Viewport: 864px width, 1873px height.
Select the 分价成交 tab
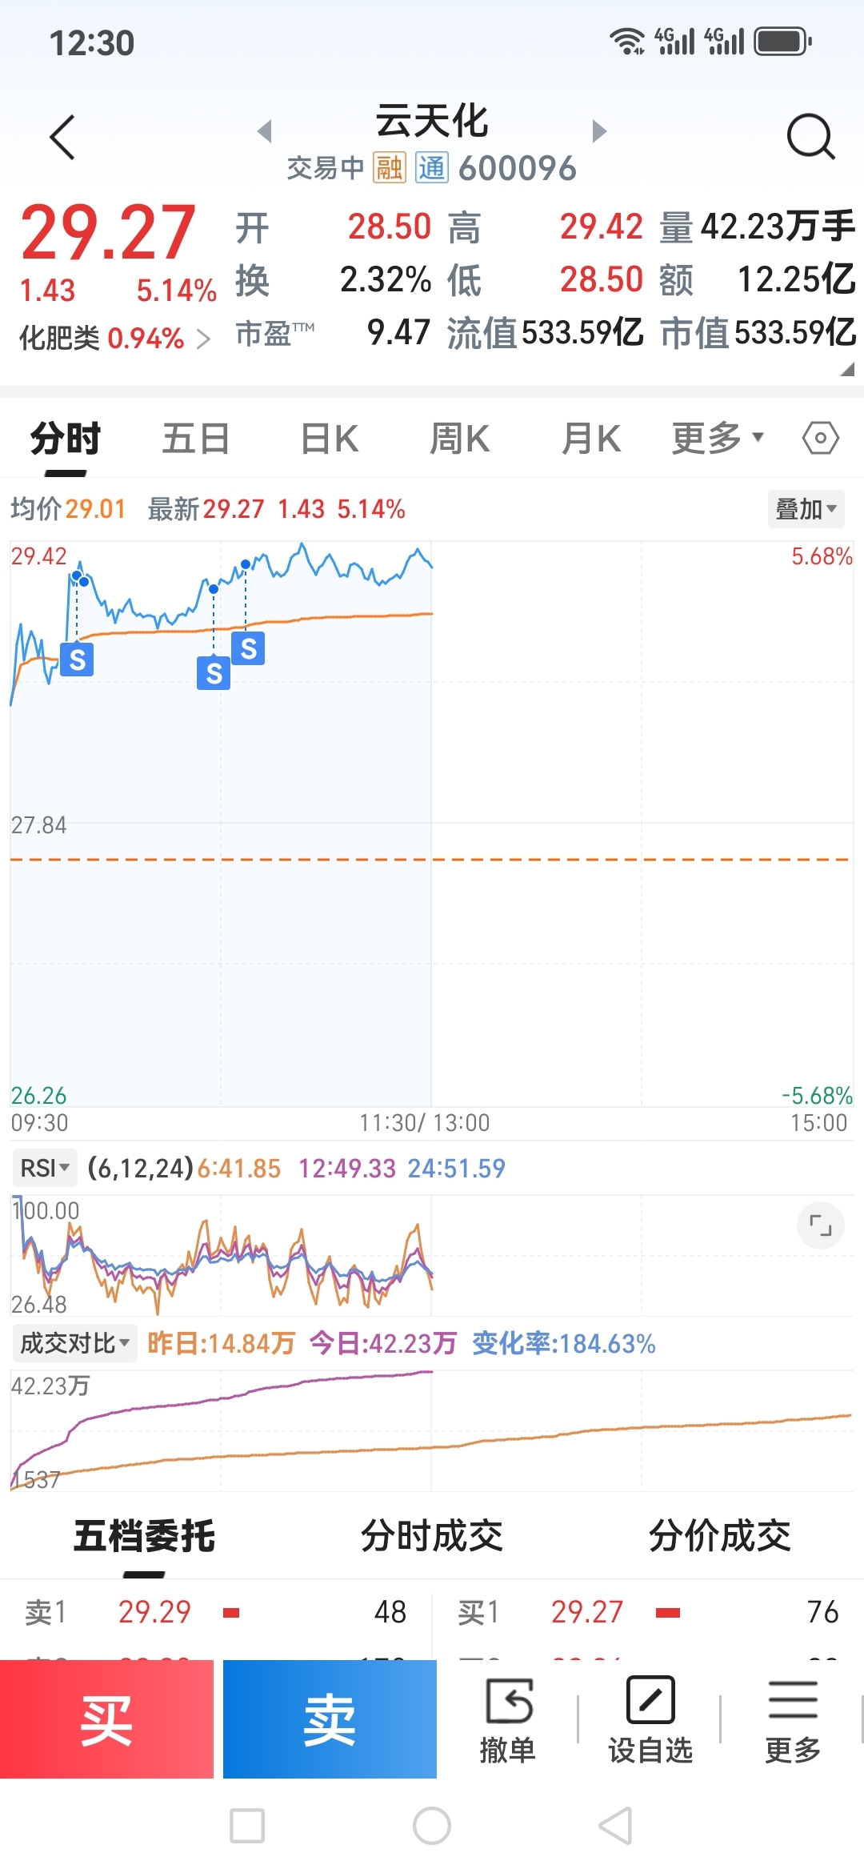(720, 1536)
